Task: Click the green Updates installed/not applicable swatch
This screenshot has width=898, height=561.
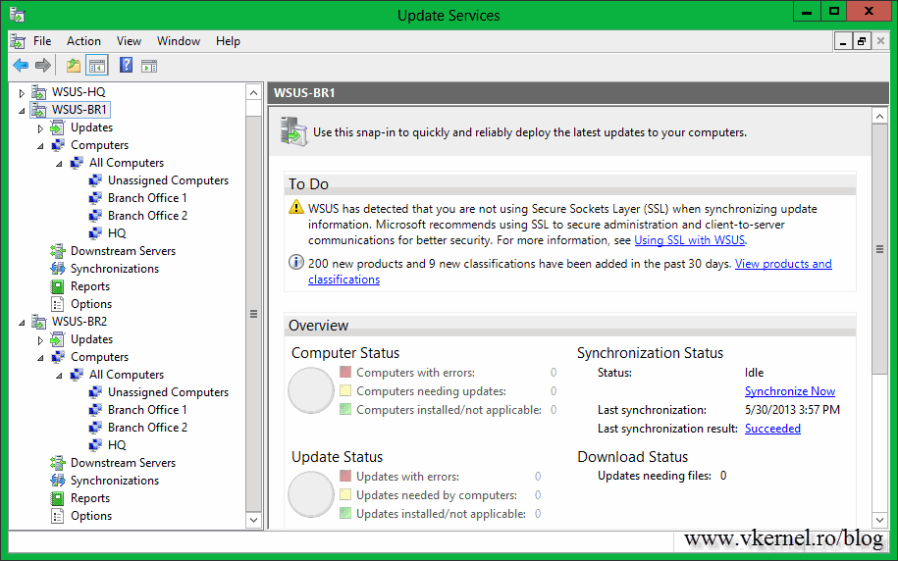Action: (x=345, y=514)
